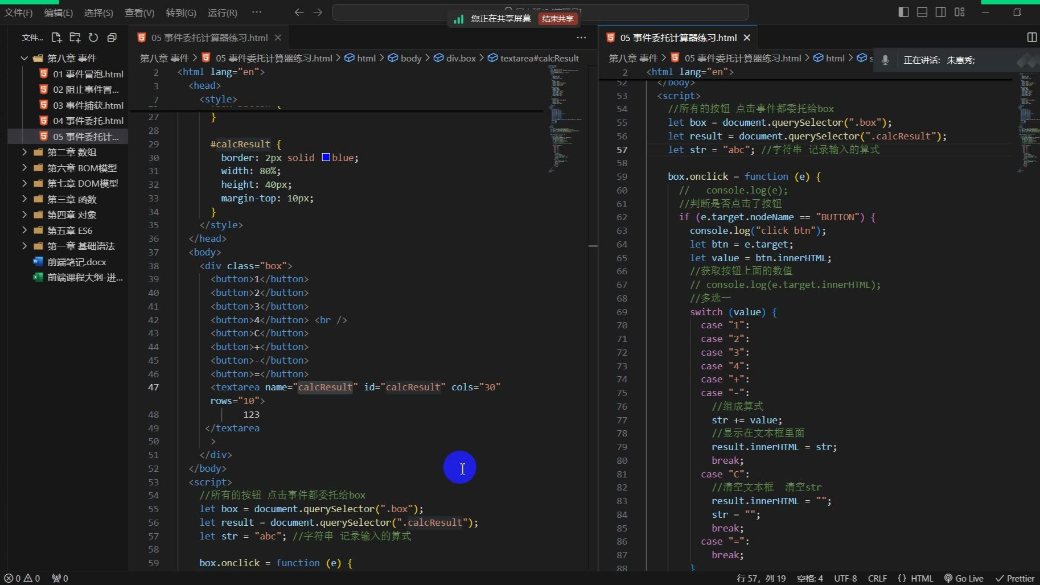This screenshot has width=1040, height=585.
Task: Click the 文件... explorer title
Action: pyautogui.click(x=32, y=38)
